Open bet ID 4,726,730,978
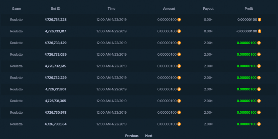278x139 pixels. coord(56,112)
